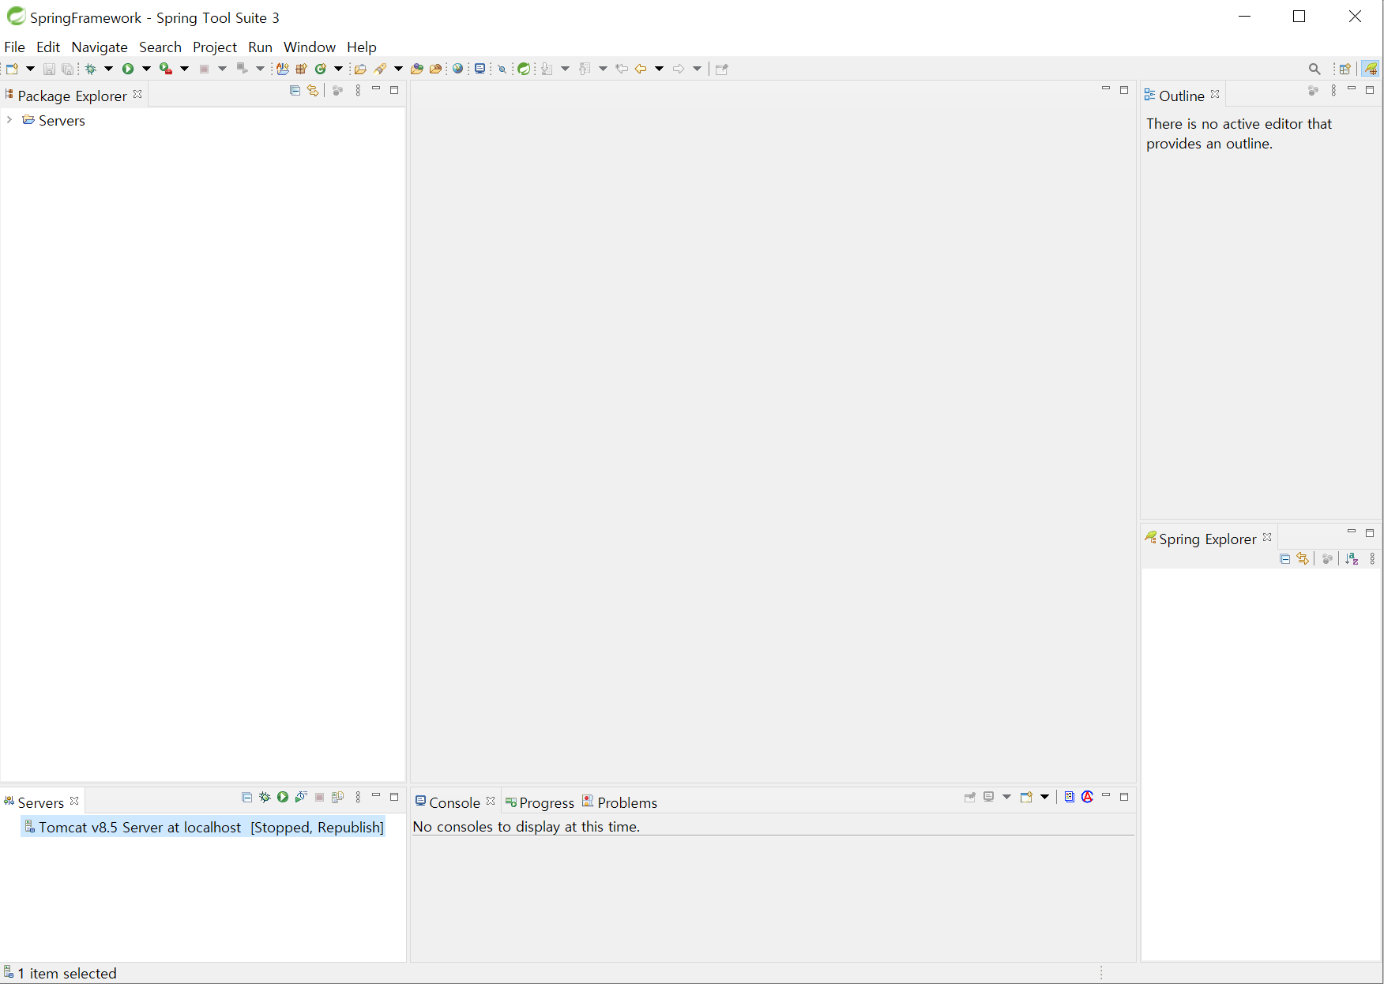Click the New Java Package icon
Image resolution: width=1384 pixels, height=984 pixels.
point(301,69)
